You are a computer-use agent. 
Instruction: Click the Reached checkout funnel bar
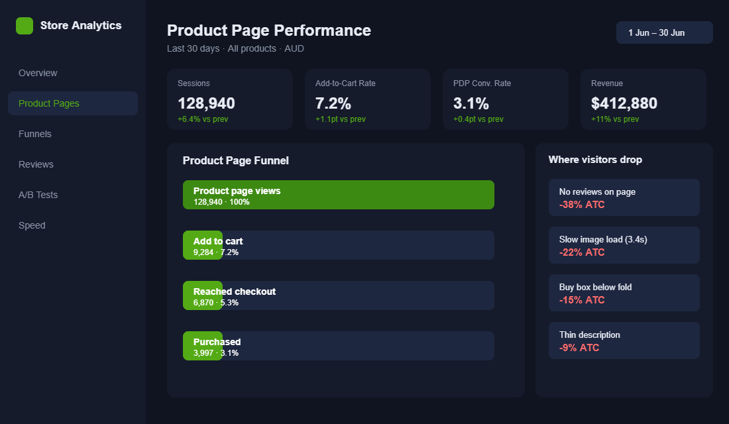339,295
